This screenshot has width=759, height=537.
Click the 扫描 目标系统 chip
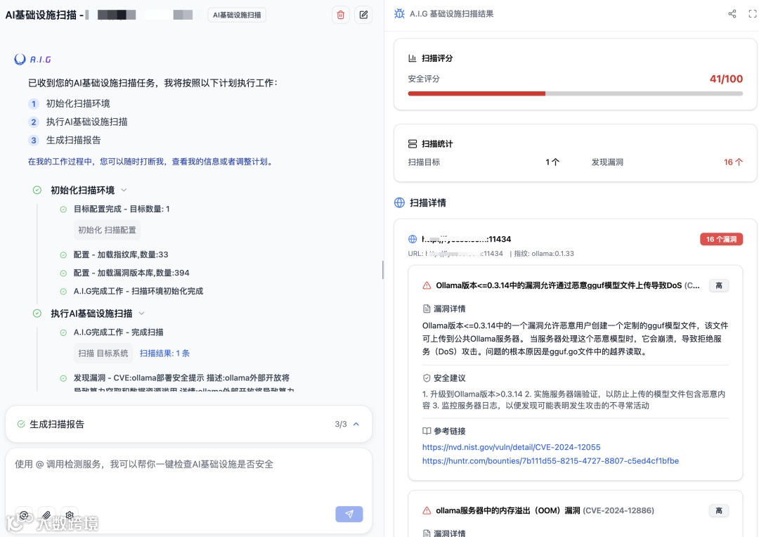tap(103, 353)
